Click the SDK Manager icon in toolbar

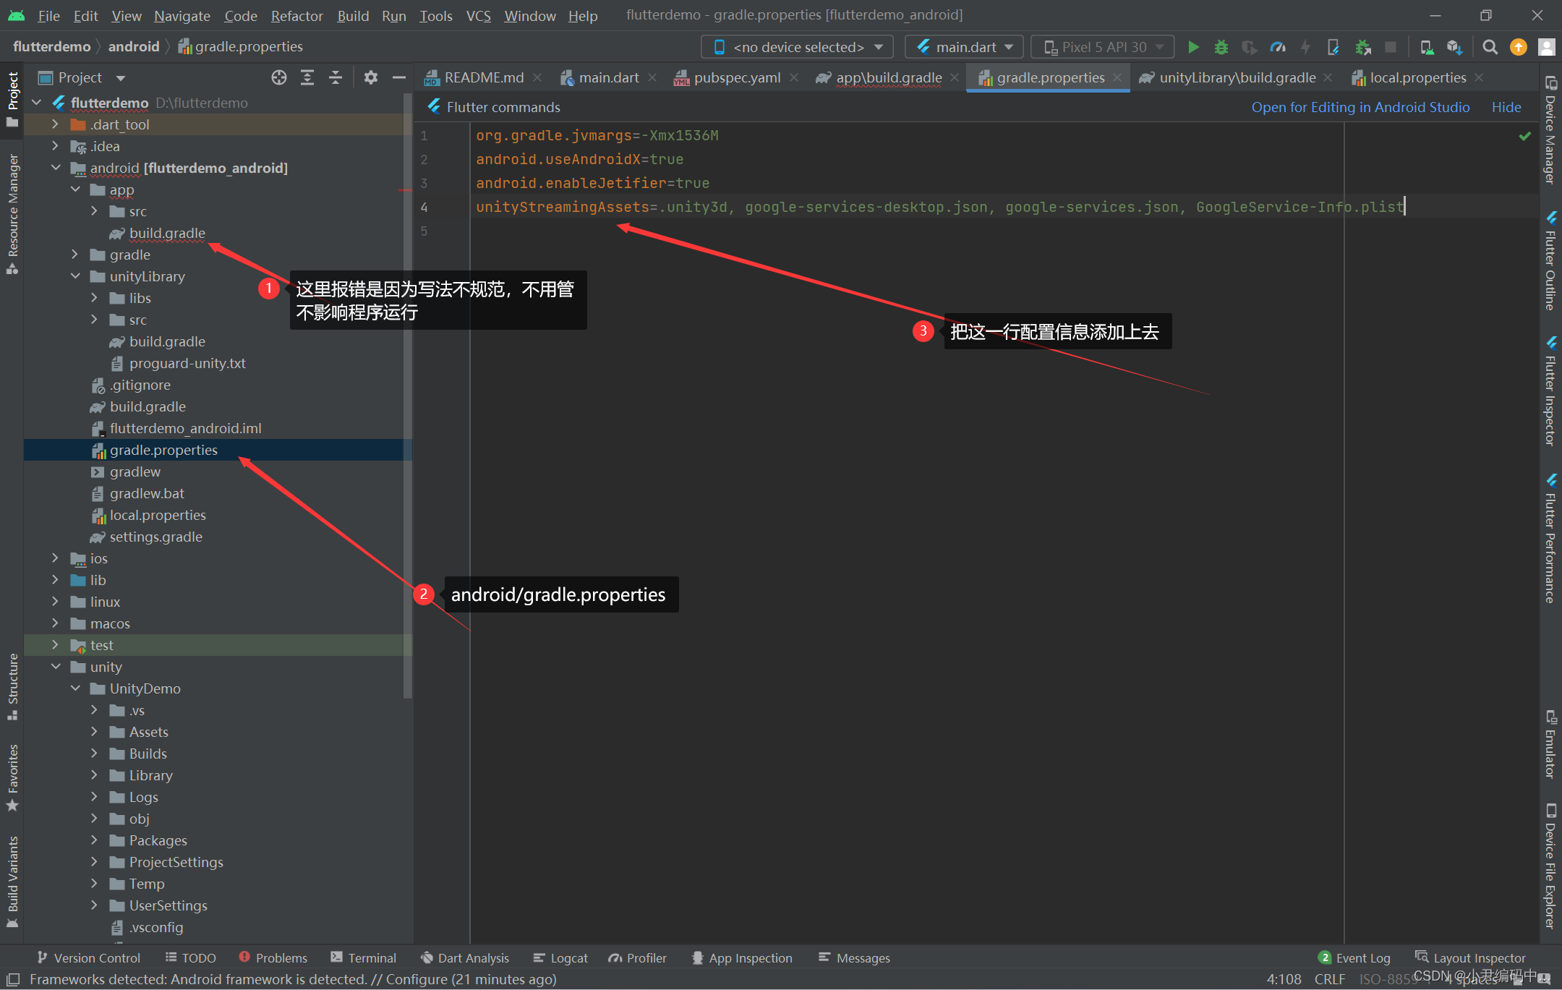(x=1454, y=47)
